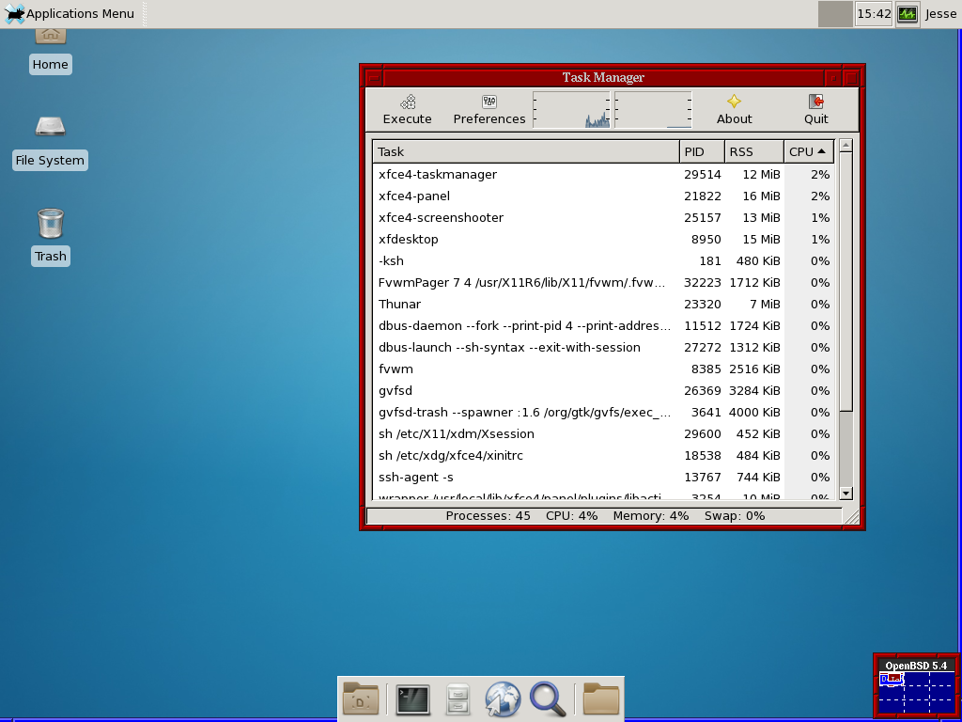Select the xfce4-taskmanager process row
962x722 pixels.
(x=603, y=174)
